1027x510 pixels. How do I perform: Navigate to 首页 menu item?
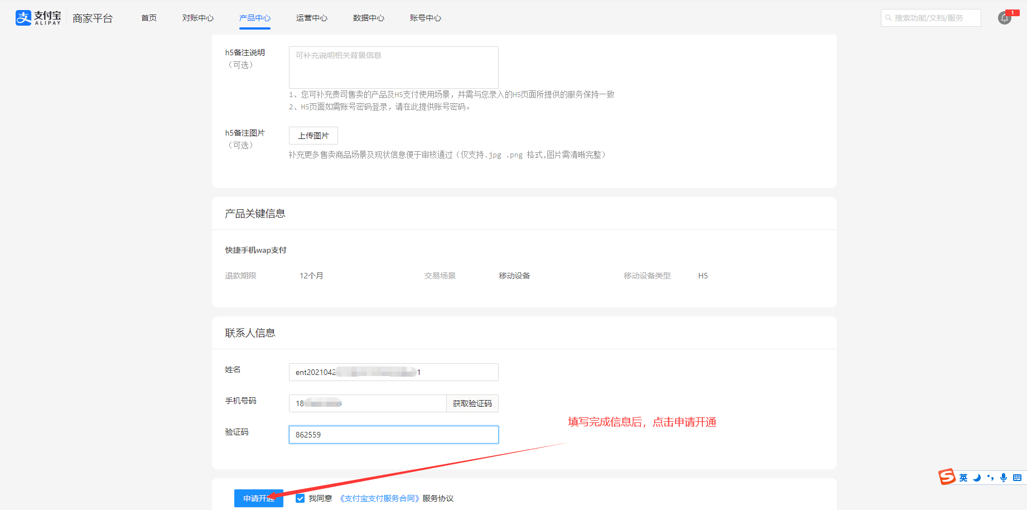149,18
